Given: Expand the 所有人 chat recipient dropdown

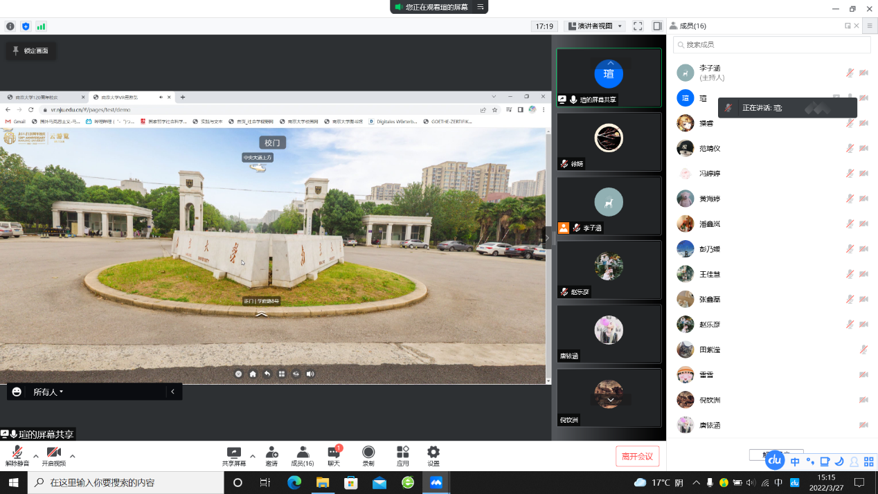Looking at the screenshot, I should tap(48, 392).
